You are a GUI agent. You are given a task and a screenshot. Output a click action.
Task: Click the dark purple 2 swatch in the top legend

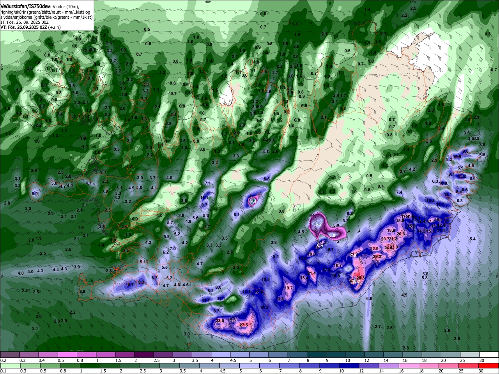(144, 355)
